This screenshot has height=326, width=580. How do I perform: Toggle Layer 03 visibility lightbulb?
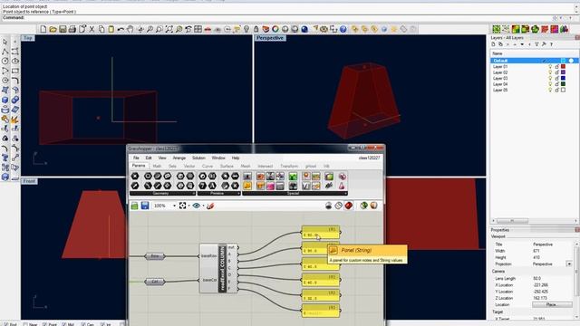(550, 79)
